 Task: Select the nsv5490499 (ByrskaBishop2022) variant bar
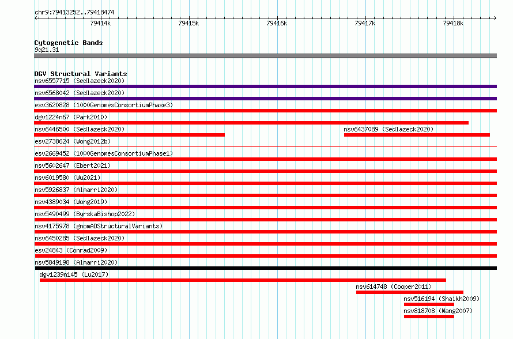point(265,220)
